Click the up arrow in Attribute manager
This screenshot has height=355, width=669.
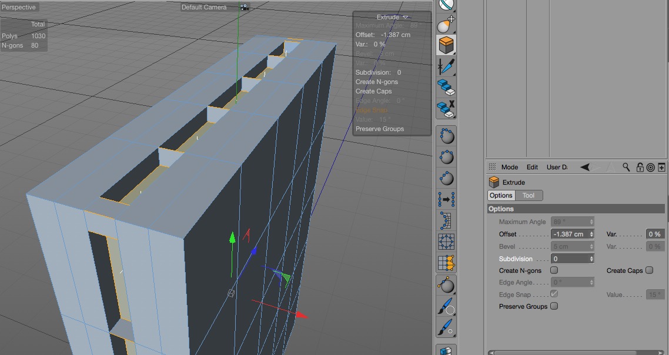pos(611,168)
